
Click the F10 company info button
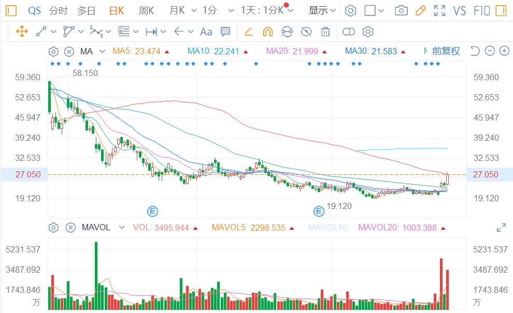(x=481, y=10)
